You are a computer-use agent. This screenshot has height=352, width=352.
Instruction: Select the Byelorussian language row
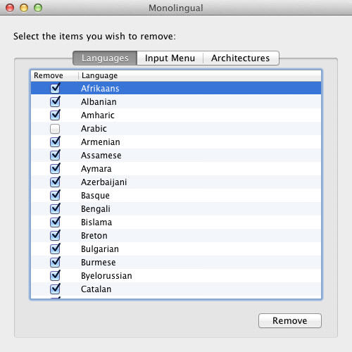[x=176, y=276]
